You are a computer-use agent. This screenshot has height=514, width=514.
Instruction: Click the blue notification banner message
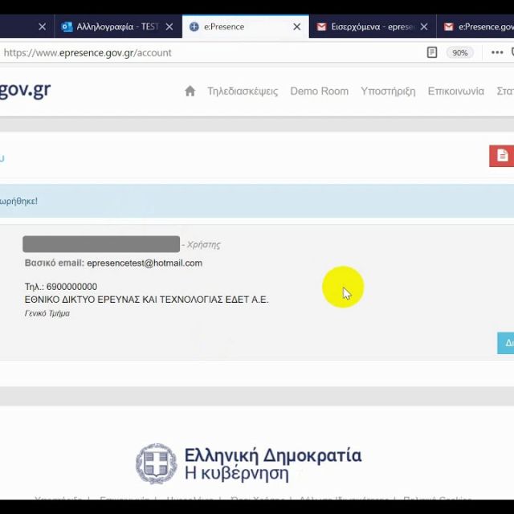(257, 201)
